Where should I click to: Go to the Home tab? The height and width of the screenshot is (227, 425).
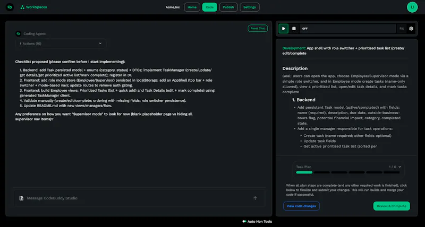tap(192, 7)
